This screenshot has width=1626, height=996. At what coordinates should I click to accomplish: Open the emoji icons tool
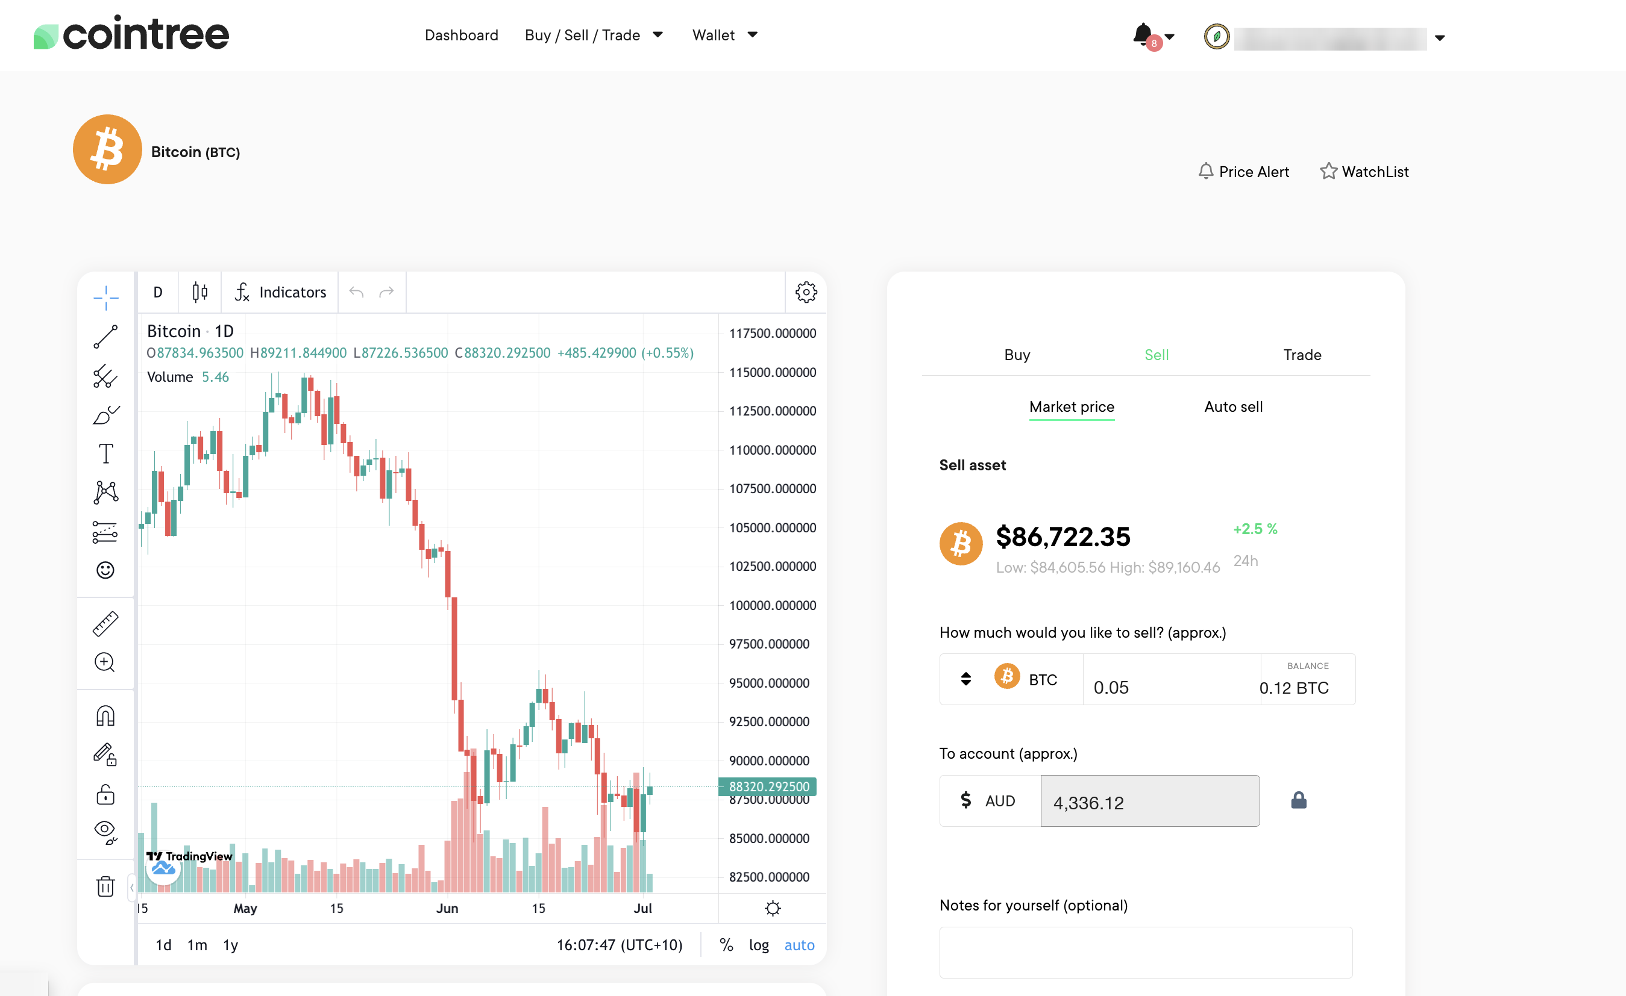point(105,570)
